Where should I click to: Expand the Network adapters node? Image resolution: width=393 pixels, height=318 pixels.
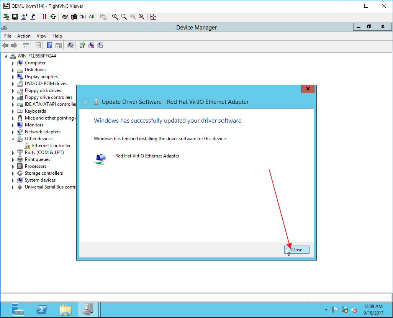tap(13, 132)
